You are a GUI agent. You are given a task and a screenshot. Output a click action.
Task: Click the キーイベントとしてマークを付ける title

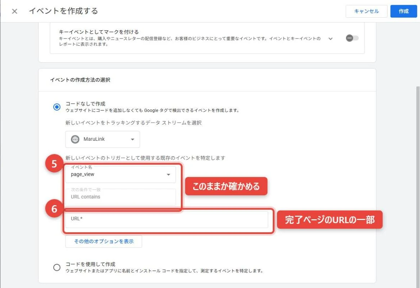(x=99, y=32)
